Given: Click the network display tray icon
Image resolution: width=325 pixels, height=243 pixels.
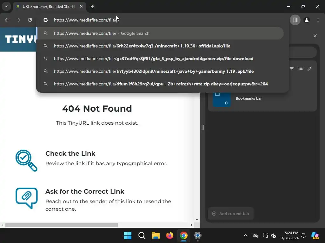Looking at the screenshot, I should click(265, 235).
